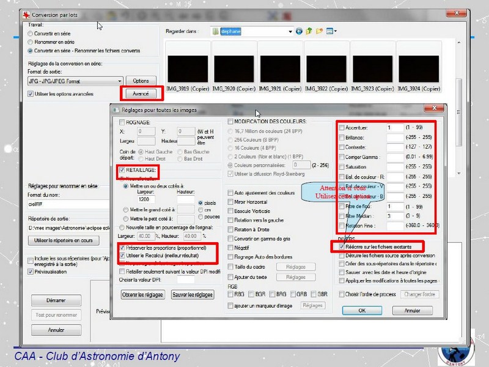This screenshot has width=489, height=367.
Task: Select the Renommer en série radio option
Action: coord(31,42)
